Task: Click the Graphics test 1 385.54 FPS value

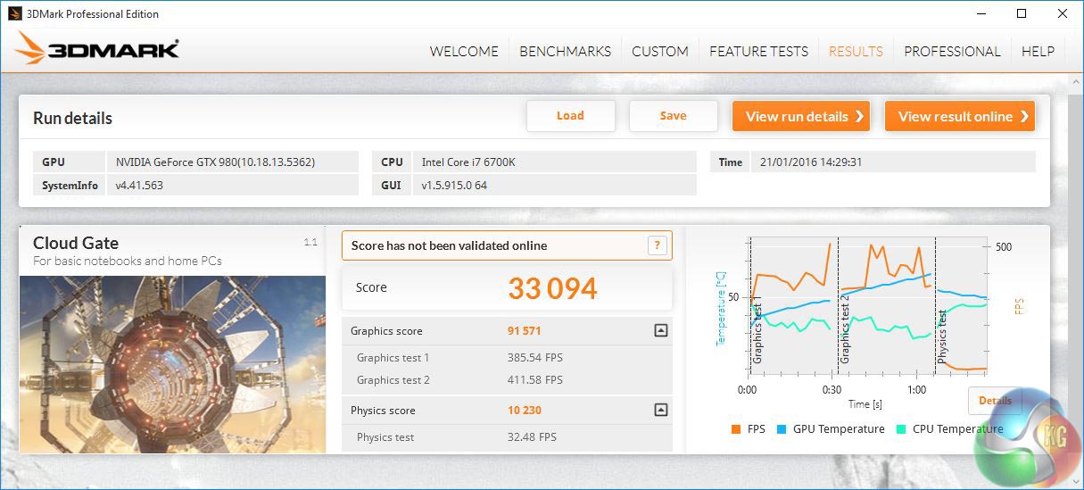Action: 535,358
